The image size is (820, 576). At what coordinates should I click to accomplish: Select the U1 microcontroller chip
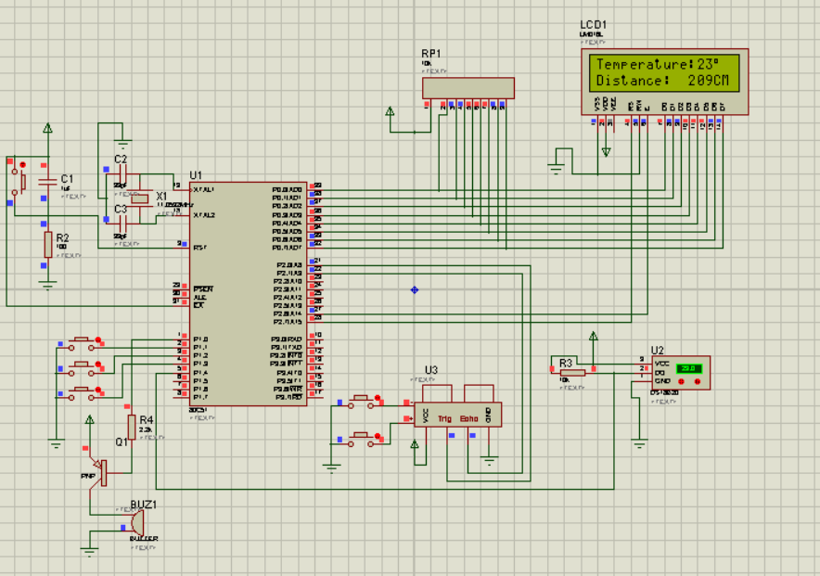click(x=248, y=292)
